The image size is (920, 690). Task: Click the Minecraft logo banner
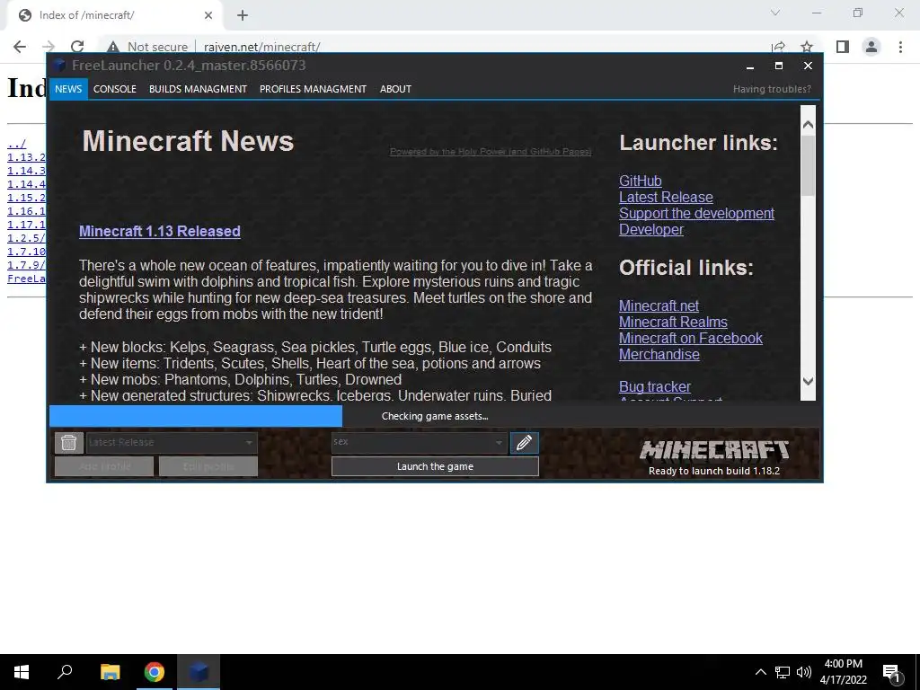click(x=714, y=451)
